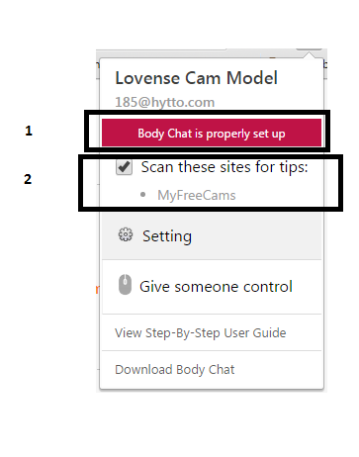Click annotation number 1 beside the red banner

pyautogui.click(x=29, y=131)
